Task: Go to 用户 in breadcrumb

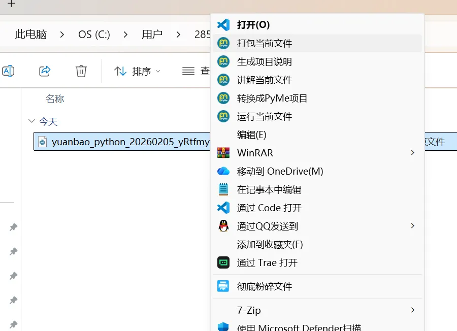Action: point(152,35)
